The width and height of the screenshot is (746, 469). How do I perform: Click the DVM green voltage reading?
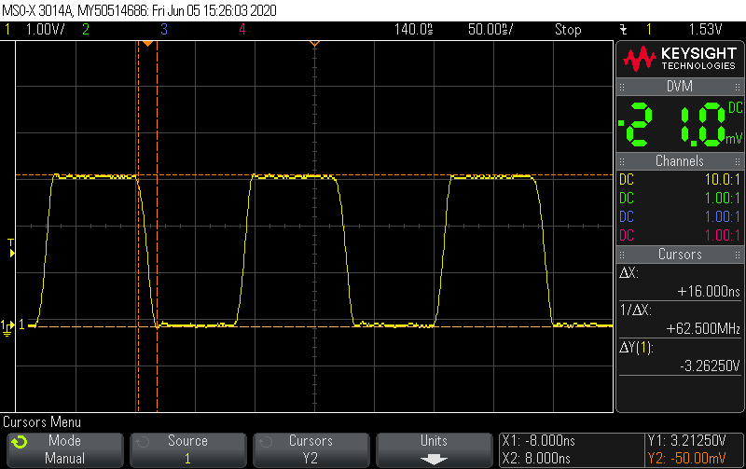click(x=680, y=124)
